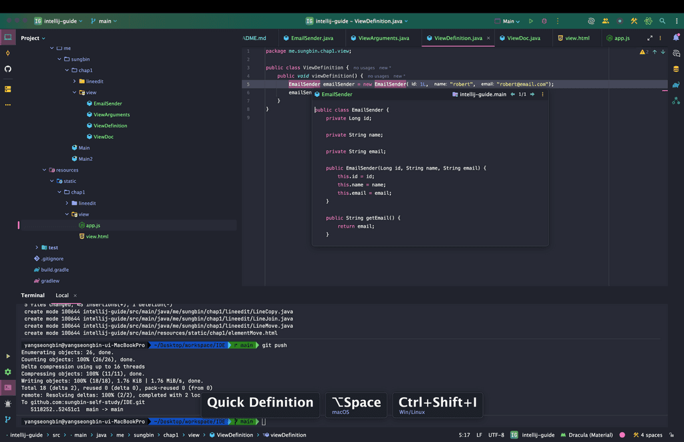Collapse the sungbin package node

(x=59, y=59)
